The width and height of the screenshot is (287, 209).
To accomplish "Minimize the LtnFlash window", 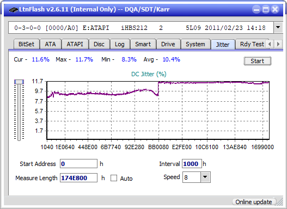I will 257,9.
